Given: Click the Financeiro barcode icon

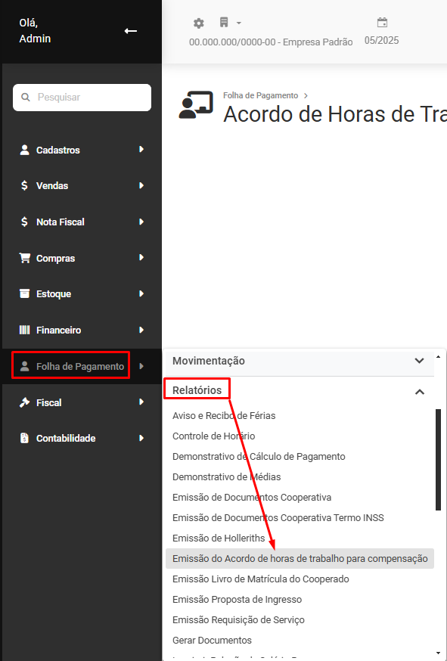Looking at the screenshot, I should click(x=25, y=330).
